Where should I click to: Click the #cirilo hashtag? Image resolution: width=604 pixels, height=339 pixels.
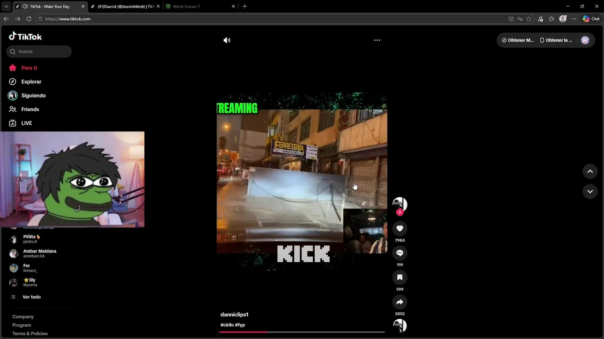point(226,325)
